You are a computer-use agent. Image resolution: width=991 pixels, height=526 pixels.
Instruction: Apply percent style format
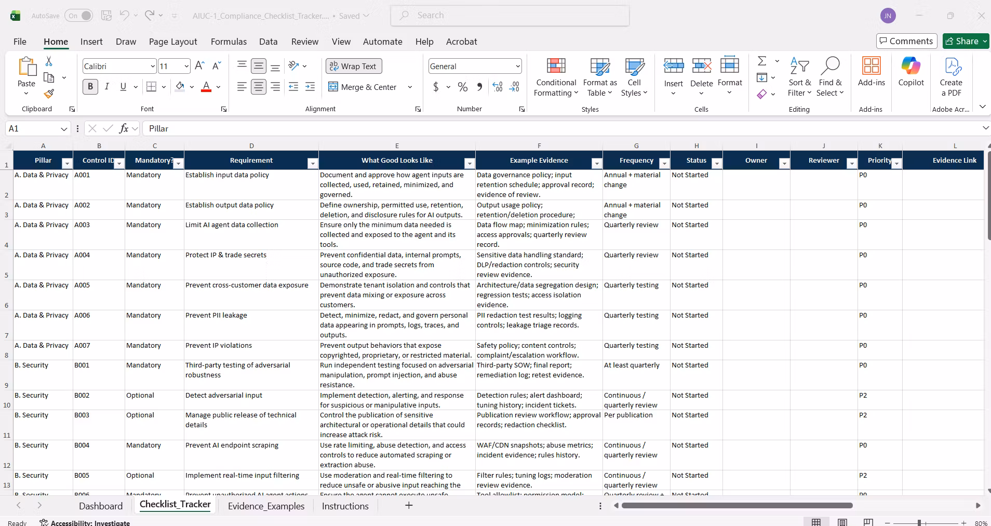(x=462, y=87)
